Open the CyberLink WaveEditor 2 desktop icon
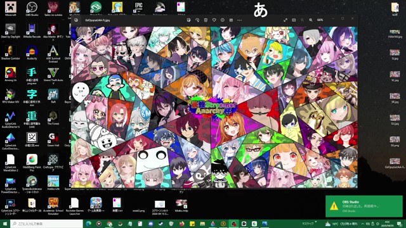The height and width of the screenshot is (228, 406). 11,163
